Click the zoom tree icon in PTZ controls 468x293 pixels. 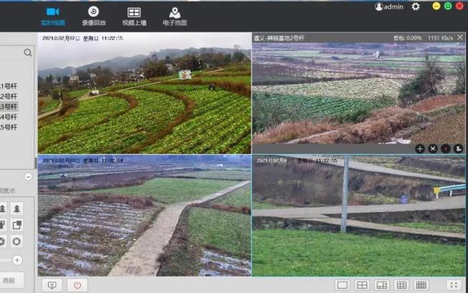coord(16,208)
